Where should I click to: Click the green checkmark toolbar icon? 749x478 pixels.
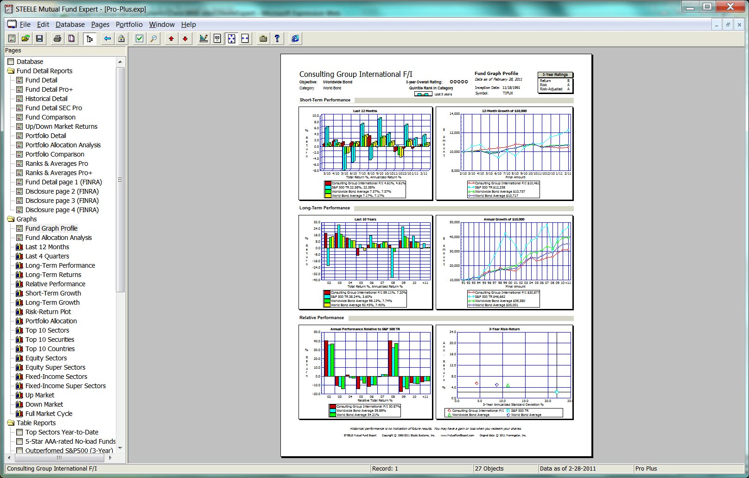pos(140,38)
